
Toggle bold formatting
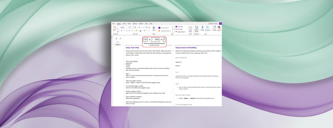121,30
